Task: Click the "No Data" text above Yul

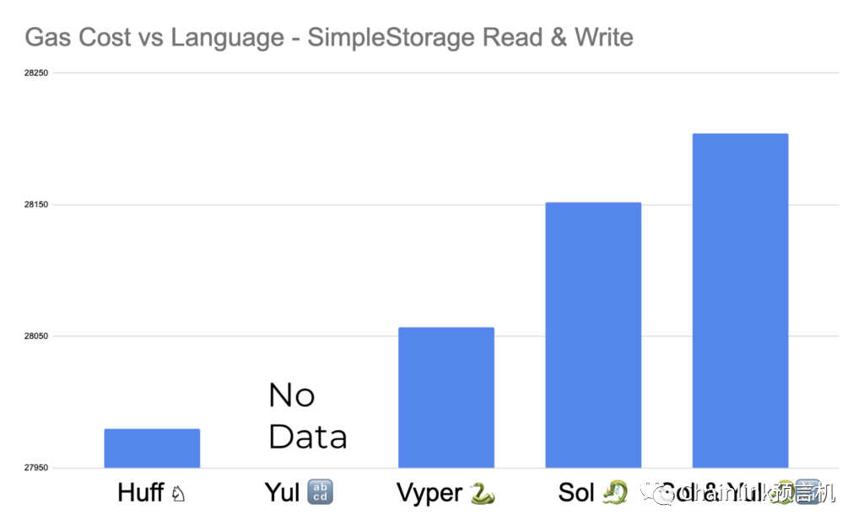Action: tap(307, 416)
